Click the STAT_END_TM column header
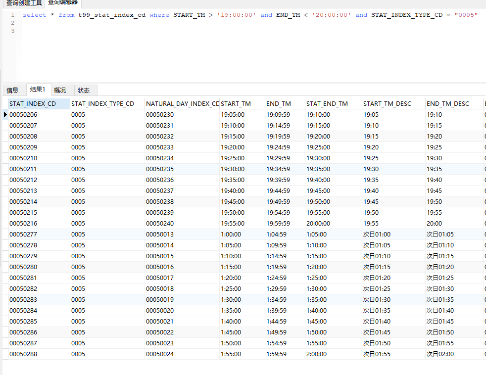 click(x=334, y=104)
